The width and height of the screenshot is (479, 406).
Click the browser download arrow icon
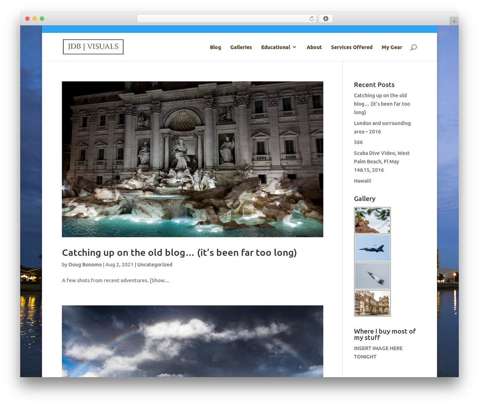[x=326, y=19]
